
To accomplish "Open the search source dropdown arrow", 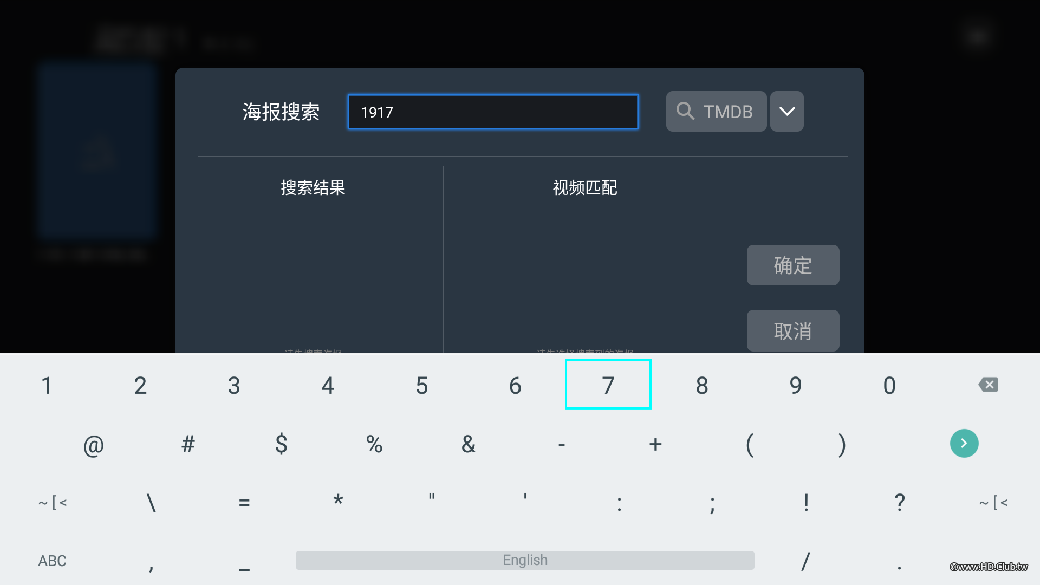I will click(x=787, y=112).
